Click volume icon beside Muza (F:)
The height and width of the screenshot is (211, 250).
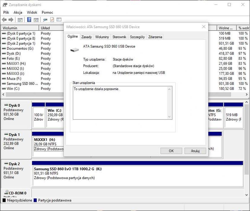pos(4,79)
